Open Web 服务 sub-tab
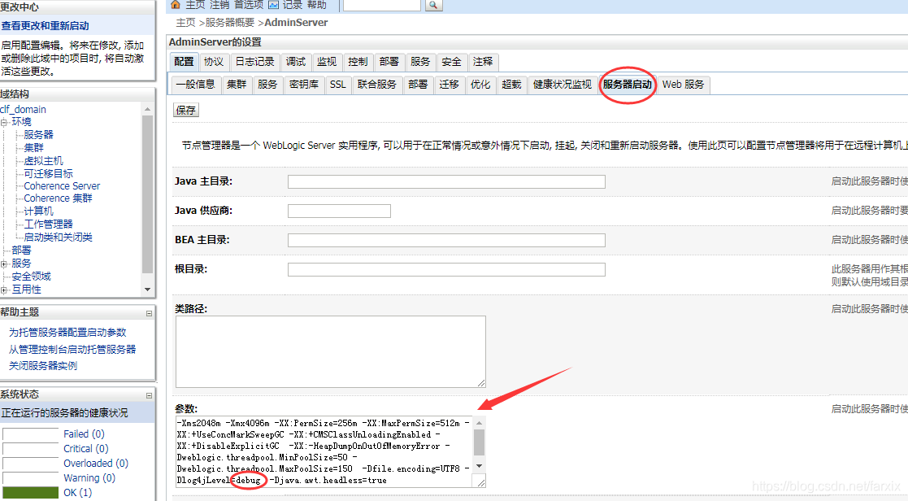The width and height of the screenshot is (908, 501). pos(684,85)
